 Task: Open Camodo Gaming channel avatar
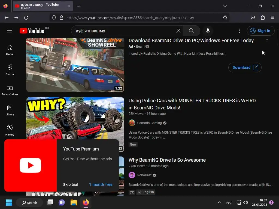coord(132,123)
